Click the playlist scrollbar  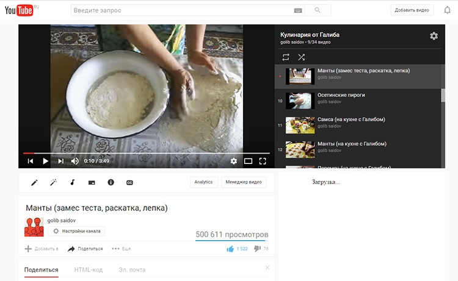[443, 95]
